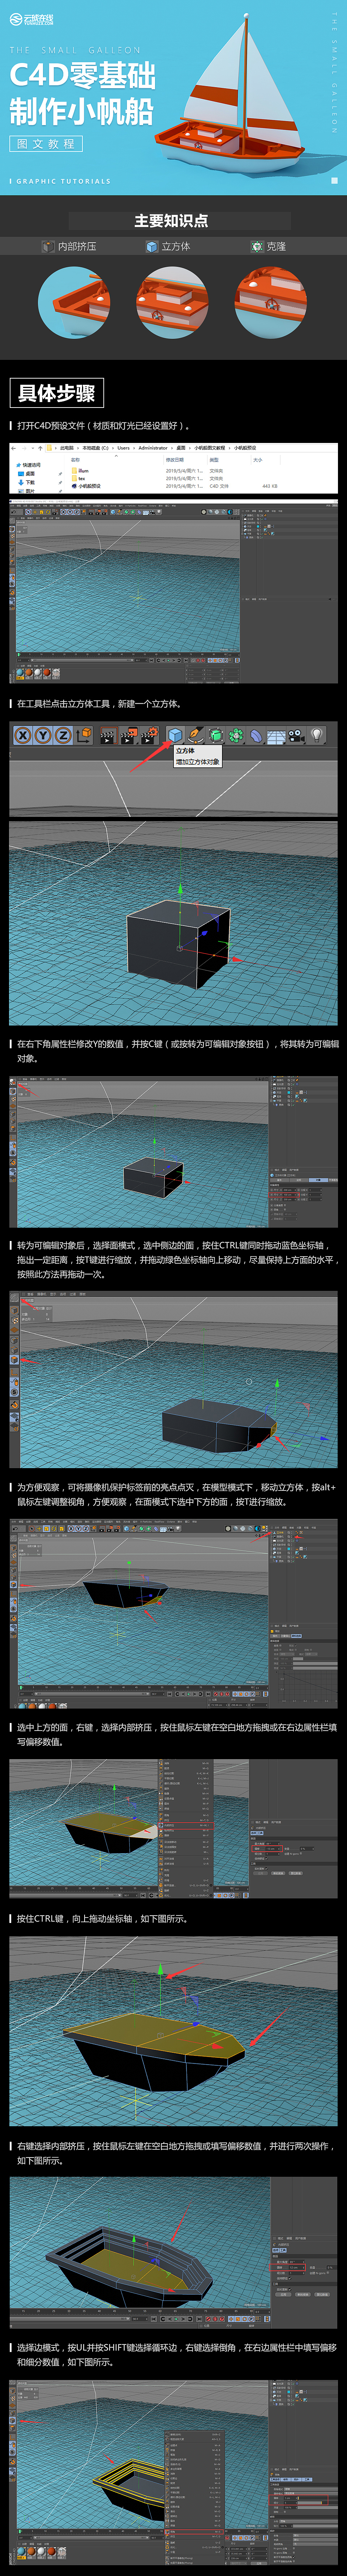Image resolution: width=347 pixels, height=2576 pixels.
Task: Click Administrator in the address path
Action: click(153, 448)
